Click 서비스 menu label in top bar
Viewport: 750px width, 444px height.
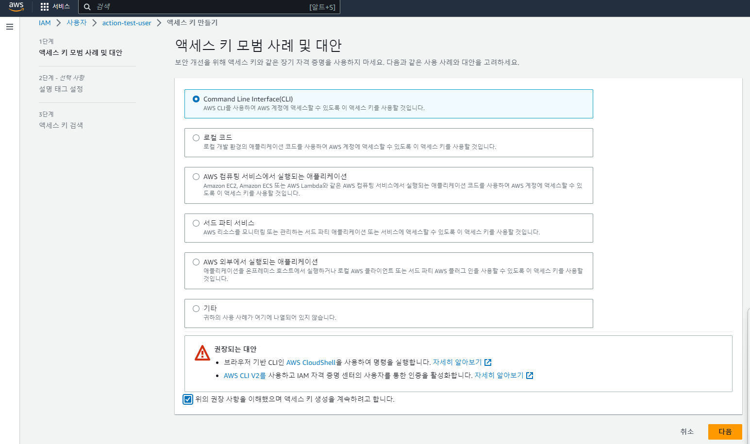[61, 7]
